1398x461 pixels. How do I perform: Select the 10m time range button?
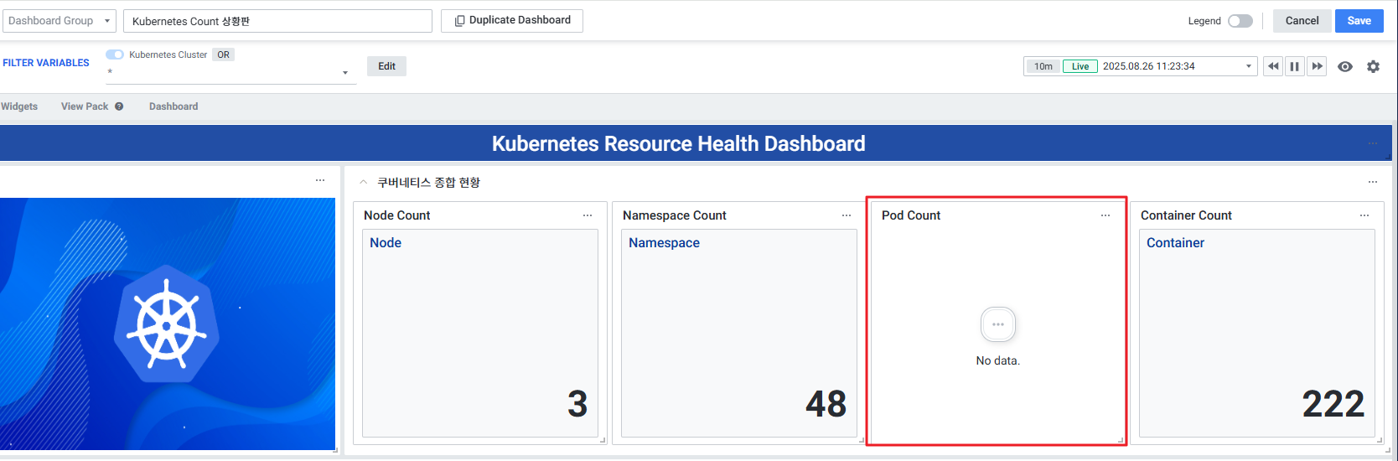tap(1043, 66)
